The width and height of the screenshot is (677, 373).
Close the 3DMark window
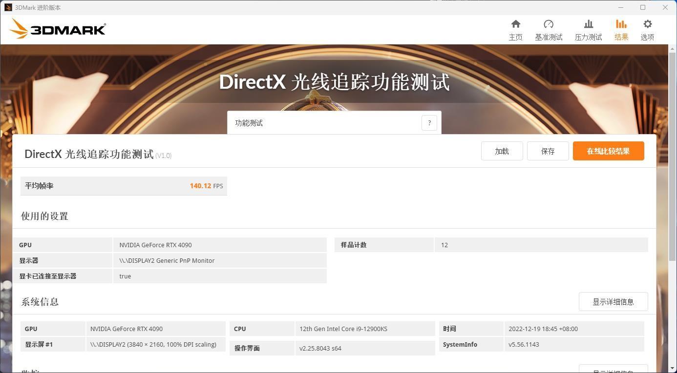point(665,7)
